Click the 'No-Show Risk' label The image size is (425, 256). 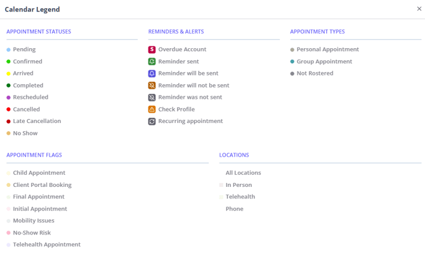[x=32, y=233]
